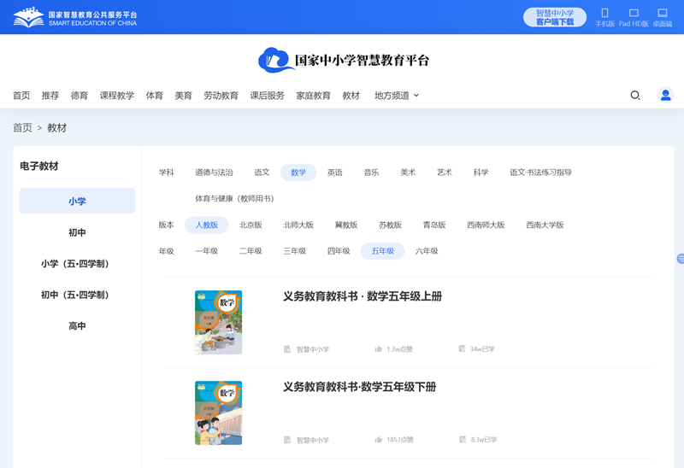Select 高中 in the sidebar
Viewport: 684px width, 468px height.
[77, 326]
